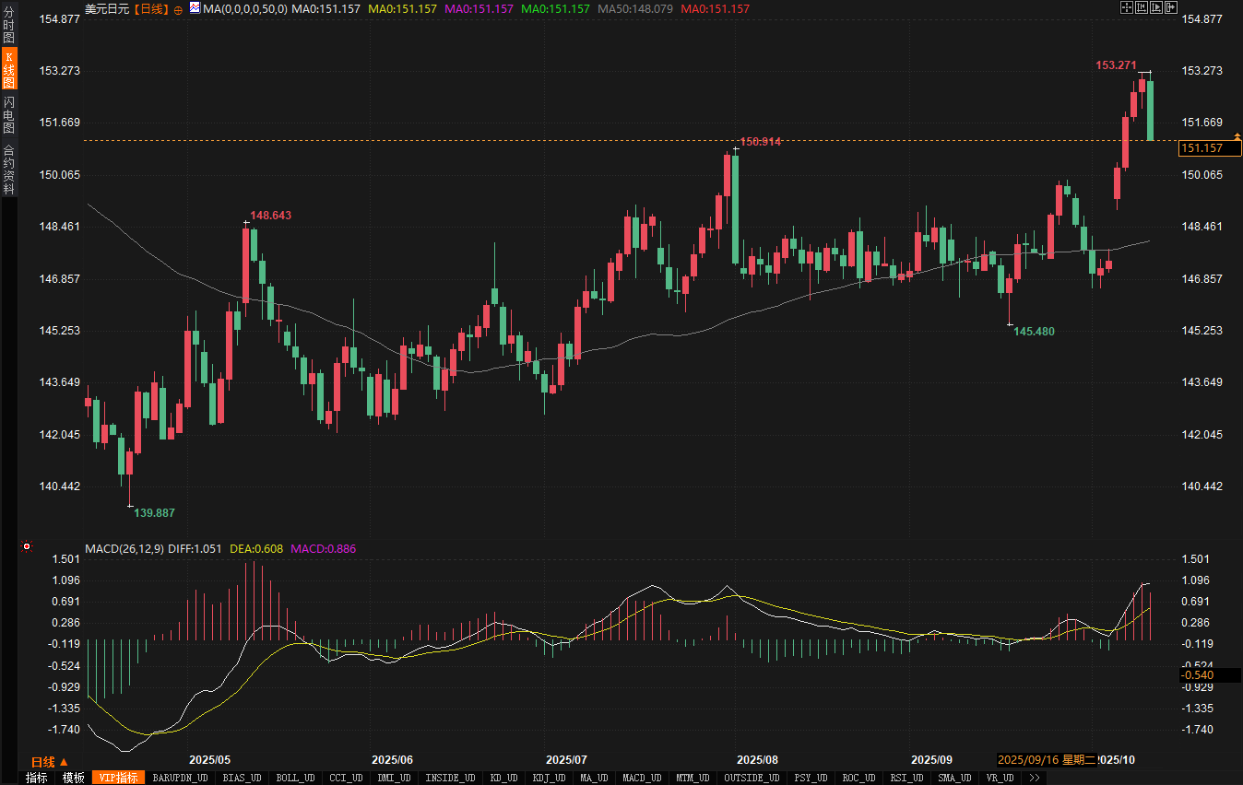1243x785 pixels.
Task: Expand the 日线 period selector at bottom left
Action: 50,762
